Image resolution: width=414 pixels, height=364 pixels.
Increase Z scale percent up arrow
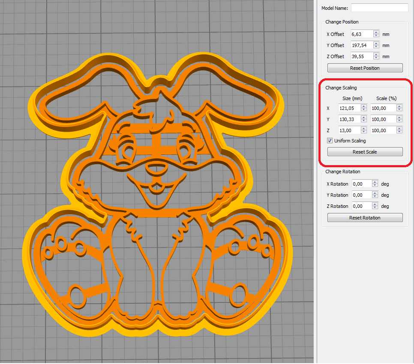pos(399,128)
